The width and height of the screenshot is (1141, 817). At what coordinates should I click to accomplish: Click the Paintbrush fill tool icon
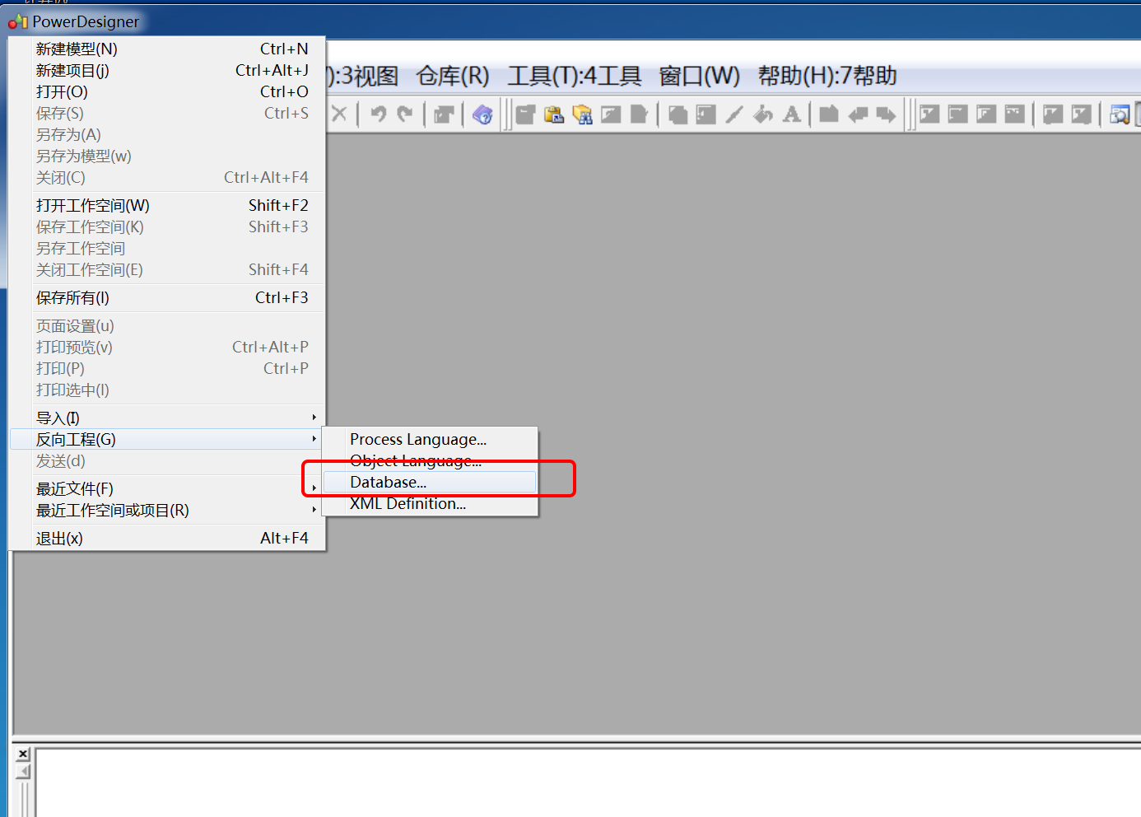click(762, 114)
